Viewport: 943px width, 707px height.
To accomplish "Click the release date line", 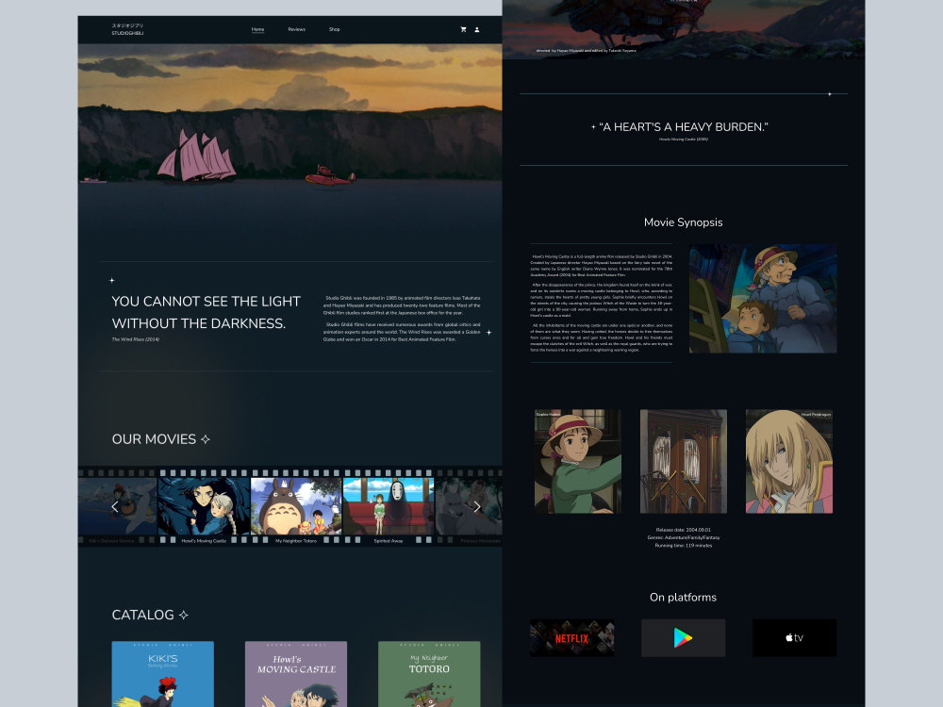I will coord(683,530).
